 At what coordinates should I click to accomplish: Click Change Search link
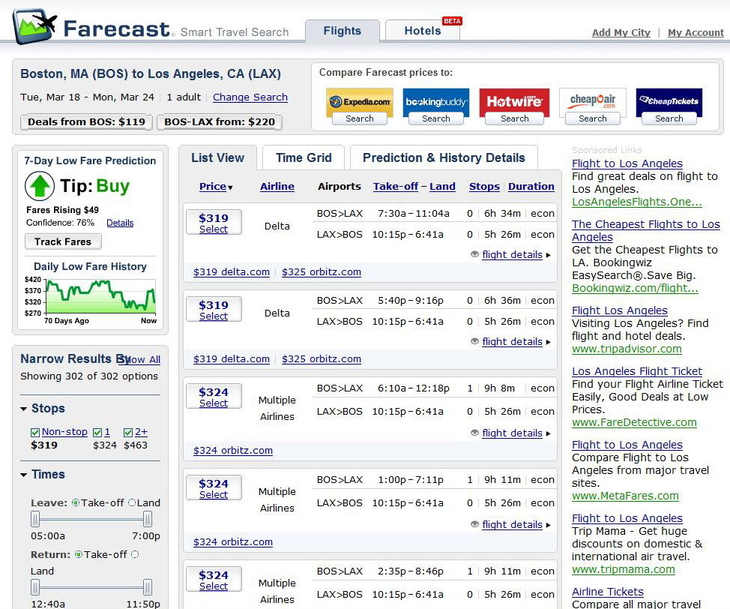click(x=250, y=97)
